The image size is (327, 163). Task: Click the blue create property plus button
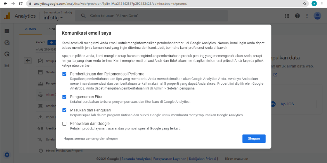pos(51,43)
